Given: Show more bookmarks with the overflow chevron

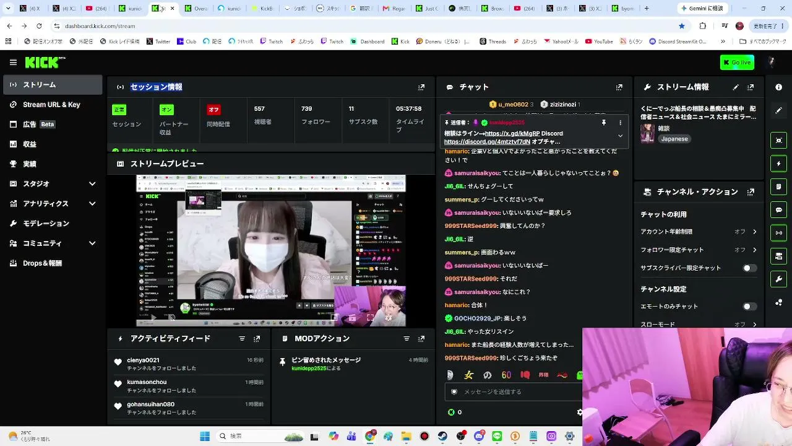Looking at the screenshot, I should click(x=723, y=42).
